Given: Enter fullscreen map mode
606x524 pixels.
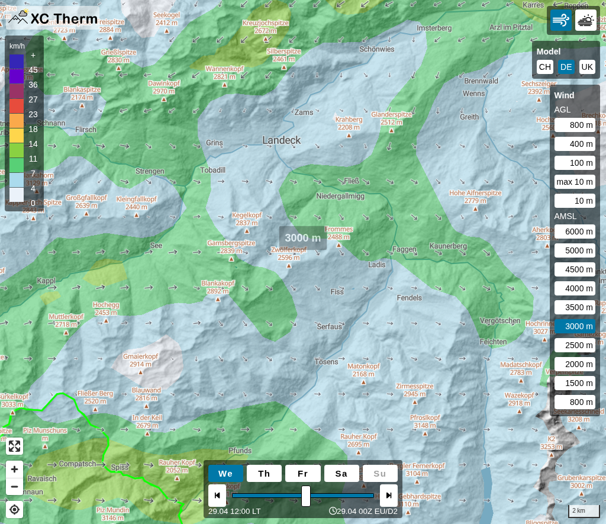Looking at the screenshot, I should [x=15, y=446].
